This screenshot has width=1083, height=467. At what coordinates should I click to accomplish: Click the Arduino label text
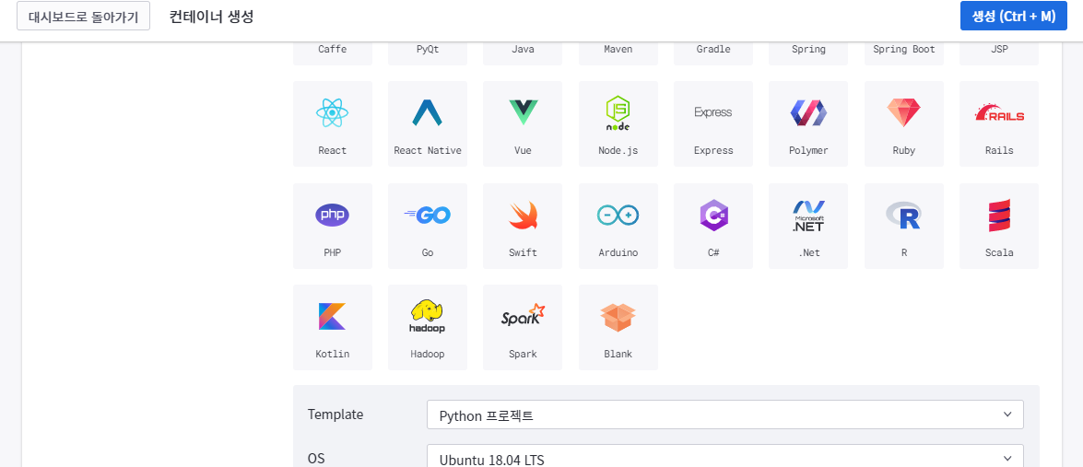[x=618, y=252]
